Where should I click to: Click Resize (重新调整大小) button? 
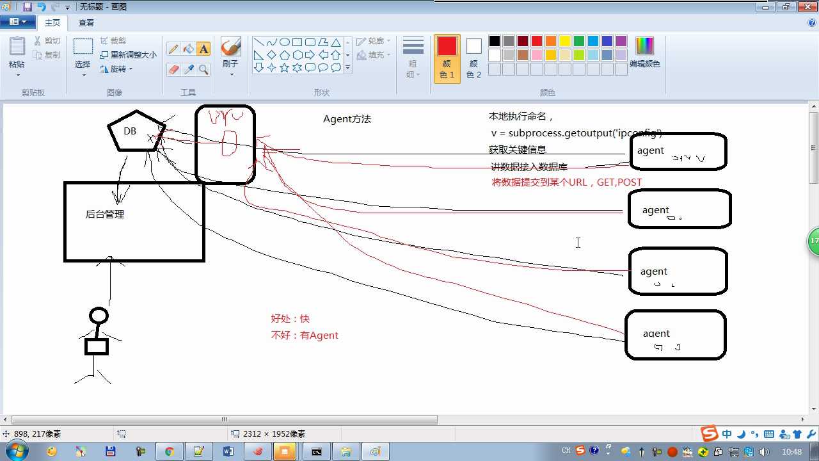coord(128,55)
